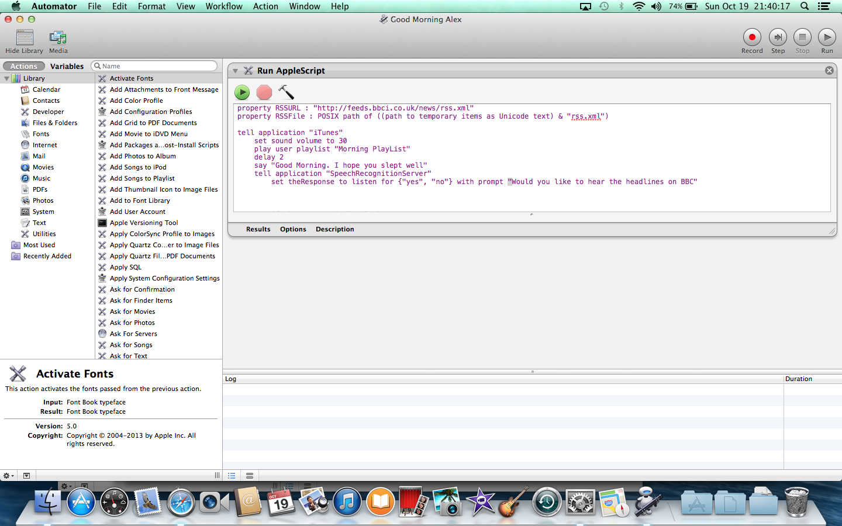Toggle the description pane visibility button
The width and height of the screenshot is (842, 526).
tap(26, 476)
